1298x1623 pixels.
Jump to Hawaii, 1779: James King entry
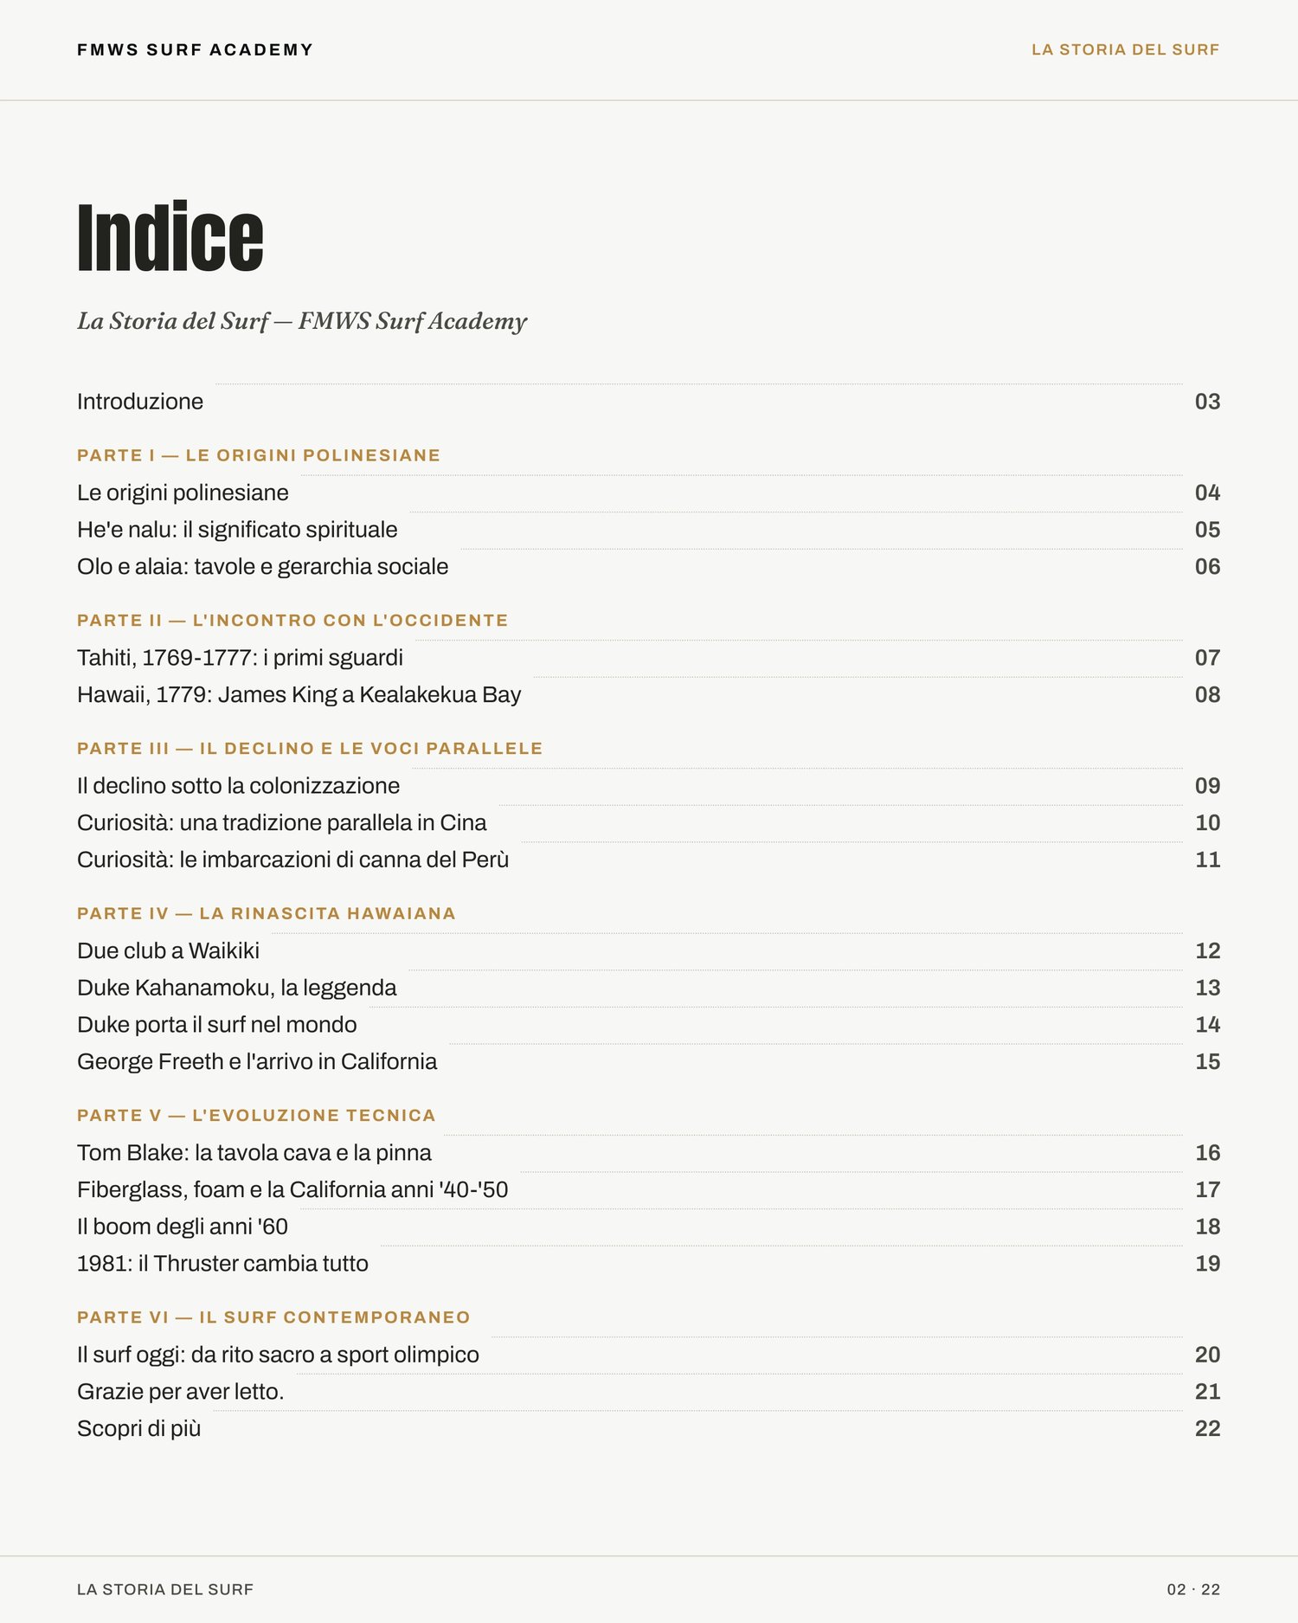tap(648, 695)
